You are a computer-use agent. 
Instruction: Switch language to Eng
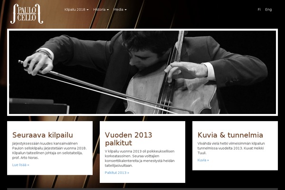[268, 9]
